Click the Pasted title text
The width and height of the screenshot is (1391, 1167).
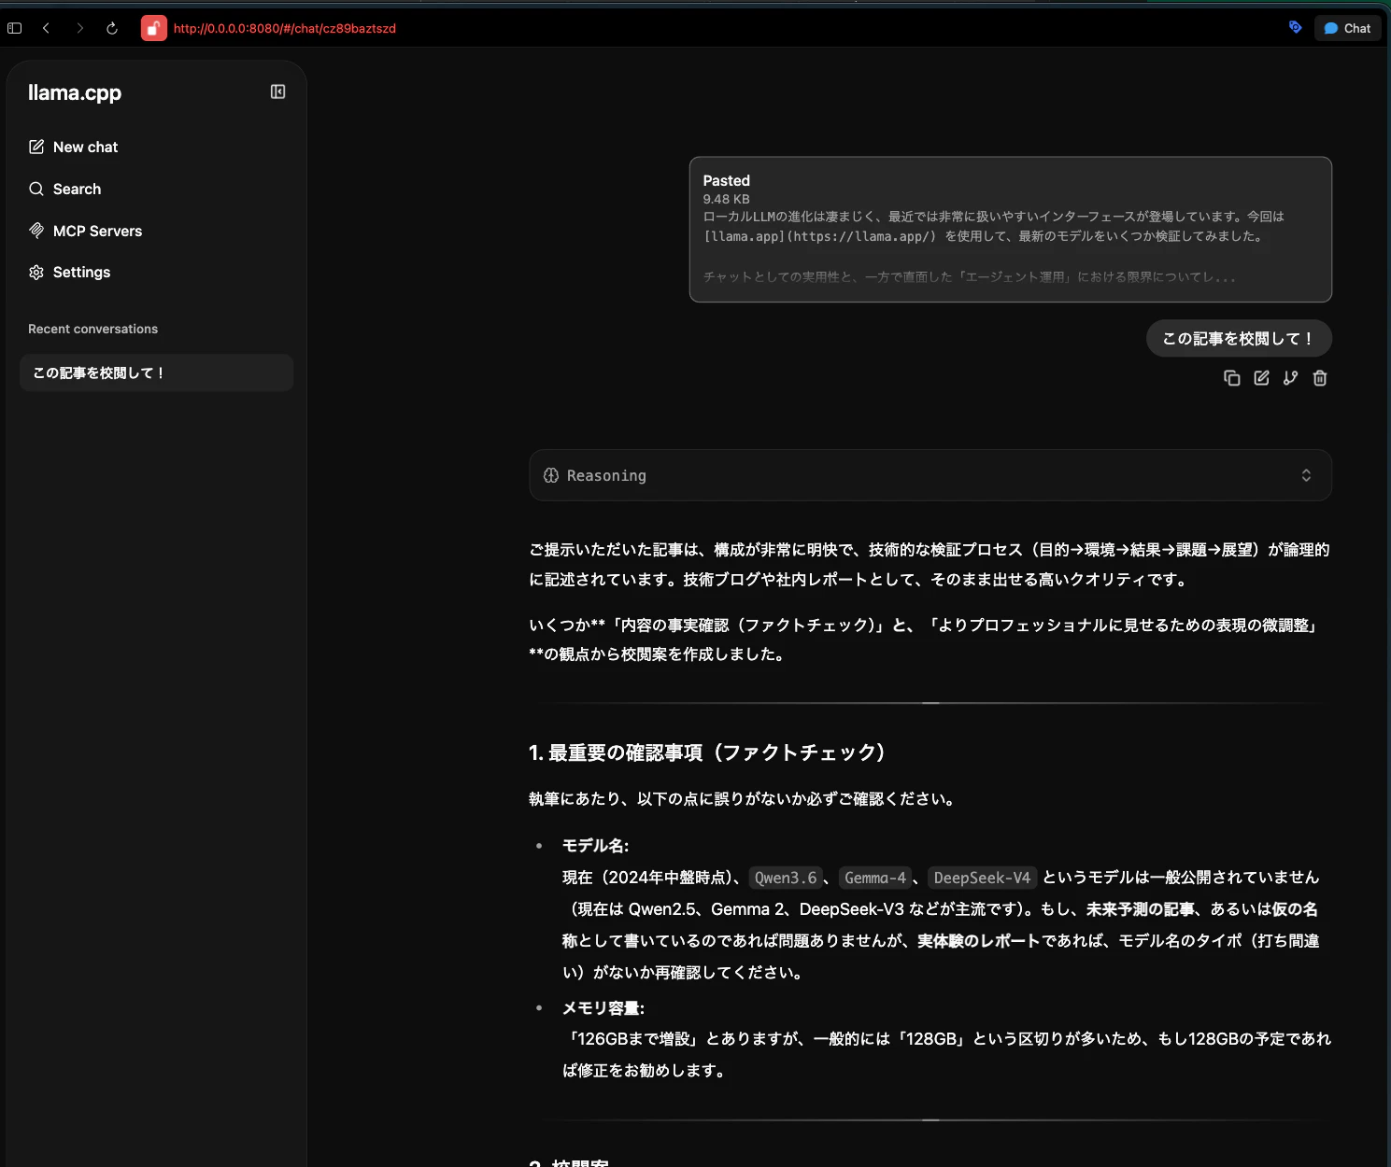726,180
